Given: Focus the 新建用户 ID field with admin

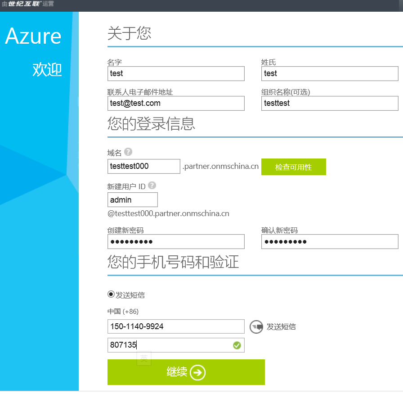Looking at the screenshot, I should click(132, 199).
